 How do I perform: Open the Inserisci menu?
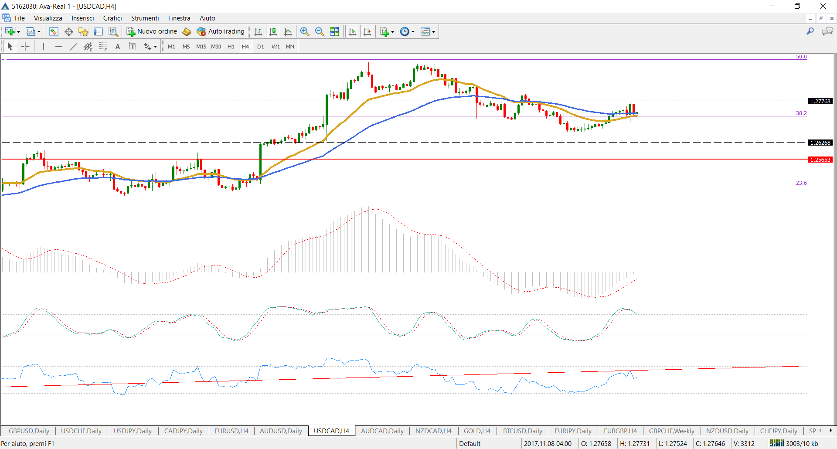83,18
